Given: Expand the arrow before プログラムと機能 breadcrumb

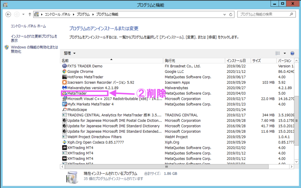Looking at the screenshot, I should coord(93,14).
